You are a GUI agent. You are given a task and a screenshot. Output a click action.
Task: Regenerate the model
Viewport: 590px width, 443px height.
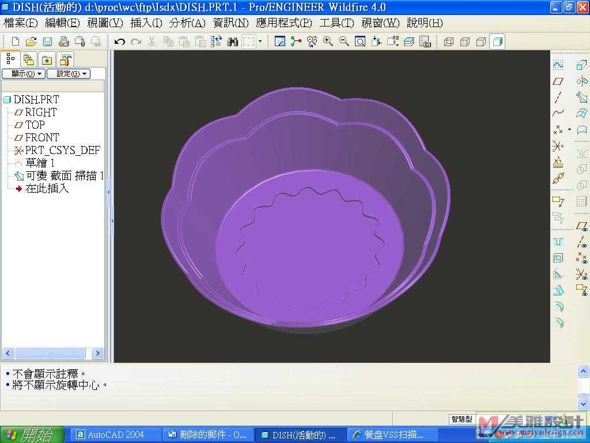[217, 41]
